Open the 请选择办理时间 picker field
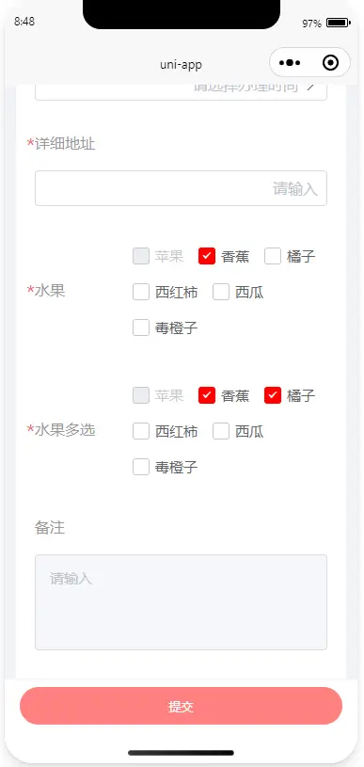This screenshot has height=767, width=364. pyautogui.click(x=181, y=92)
